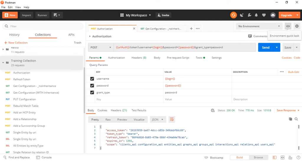Image resolution: width=302 pixels, height=161 pixels.
Task: Click the keyboard shortcuts icon in status bar
Action: (290, 157)
